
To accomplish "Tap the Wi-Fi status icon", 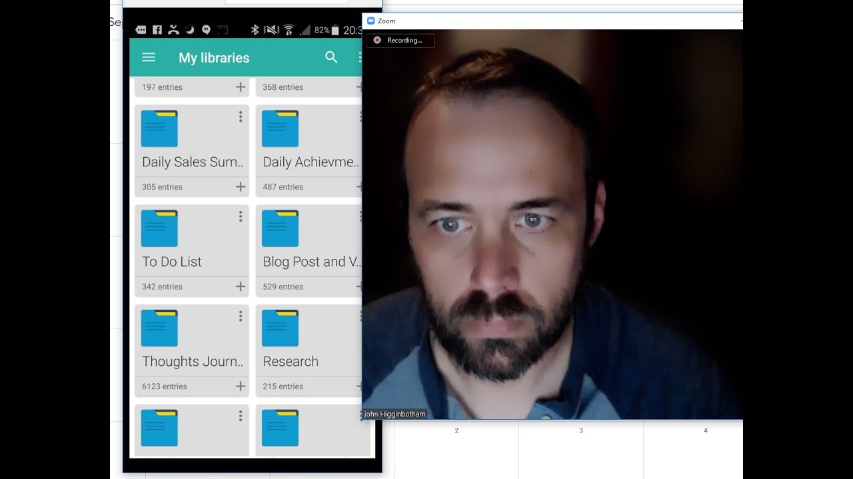I will 289,29.
